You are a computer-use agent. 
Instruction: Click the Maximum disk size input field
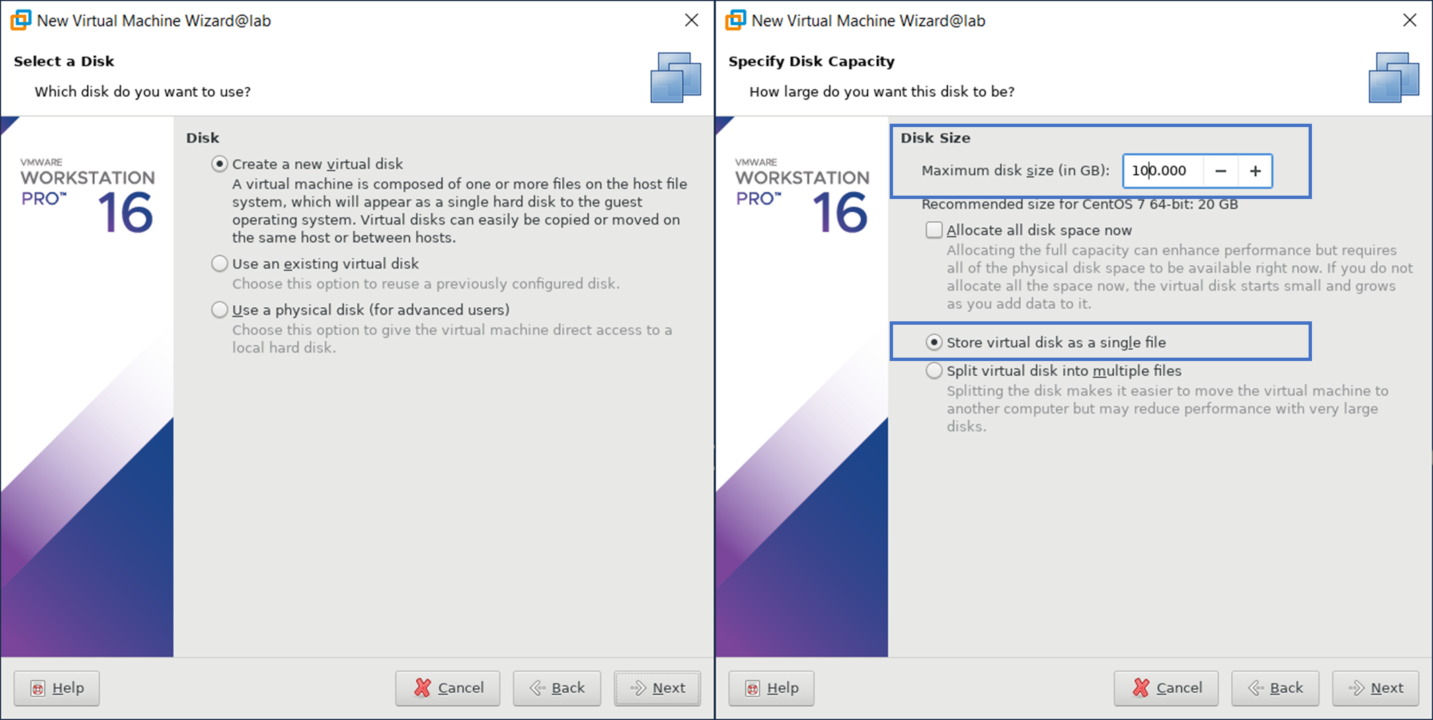click(x=1163, y=171)
